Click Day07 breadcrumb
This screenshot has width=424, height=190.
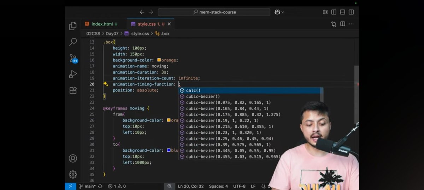click(x=113, y=34)
